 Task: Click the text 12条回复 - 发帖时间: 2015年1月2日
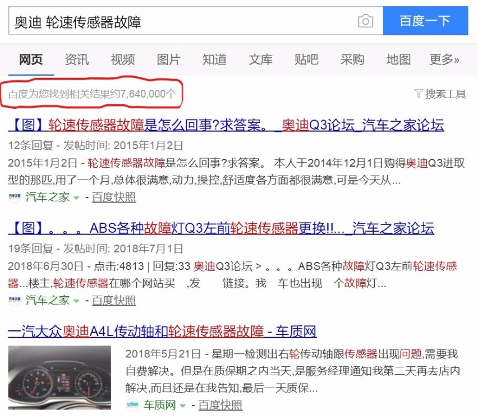click(x=95, y=145)
